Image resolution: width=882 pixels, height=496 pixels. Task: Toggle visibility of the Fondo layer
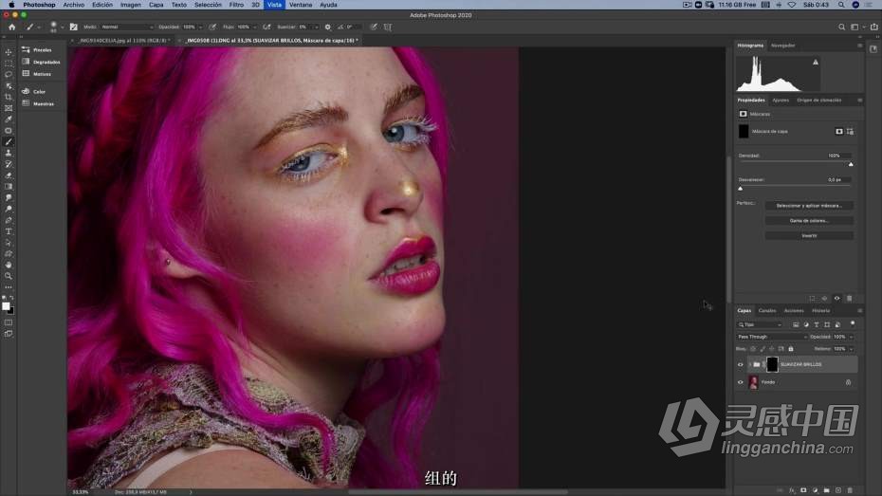(x=741, y=382)
